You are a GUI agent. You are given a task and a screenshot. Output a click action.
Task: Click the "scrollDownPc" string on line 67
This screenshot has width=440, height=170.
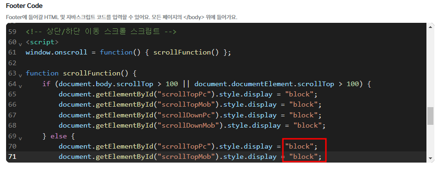tap(186, 115)
